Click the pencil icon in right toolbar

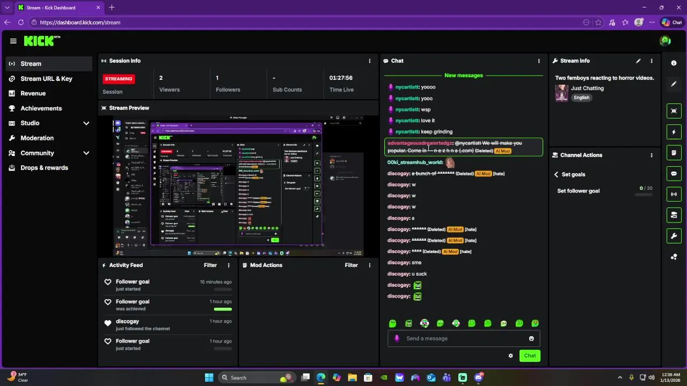pos(674,84)
